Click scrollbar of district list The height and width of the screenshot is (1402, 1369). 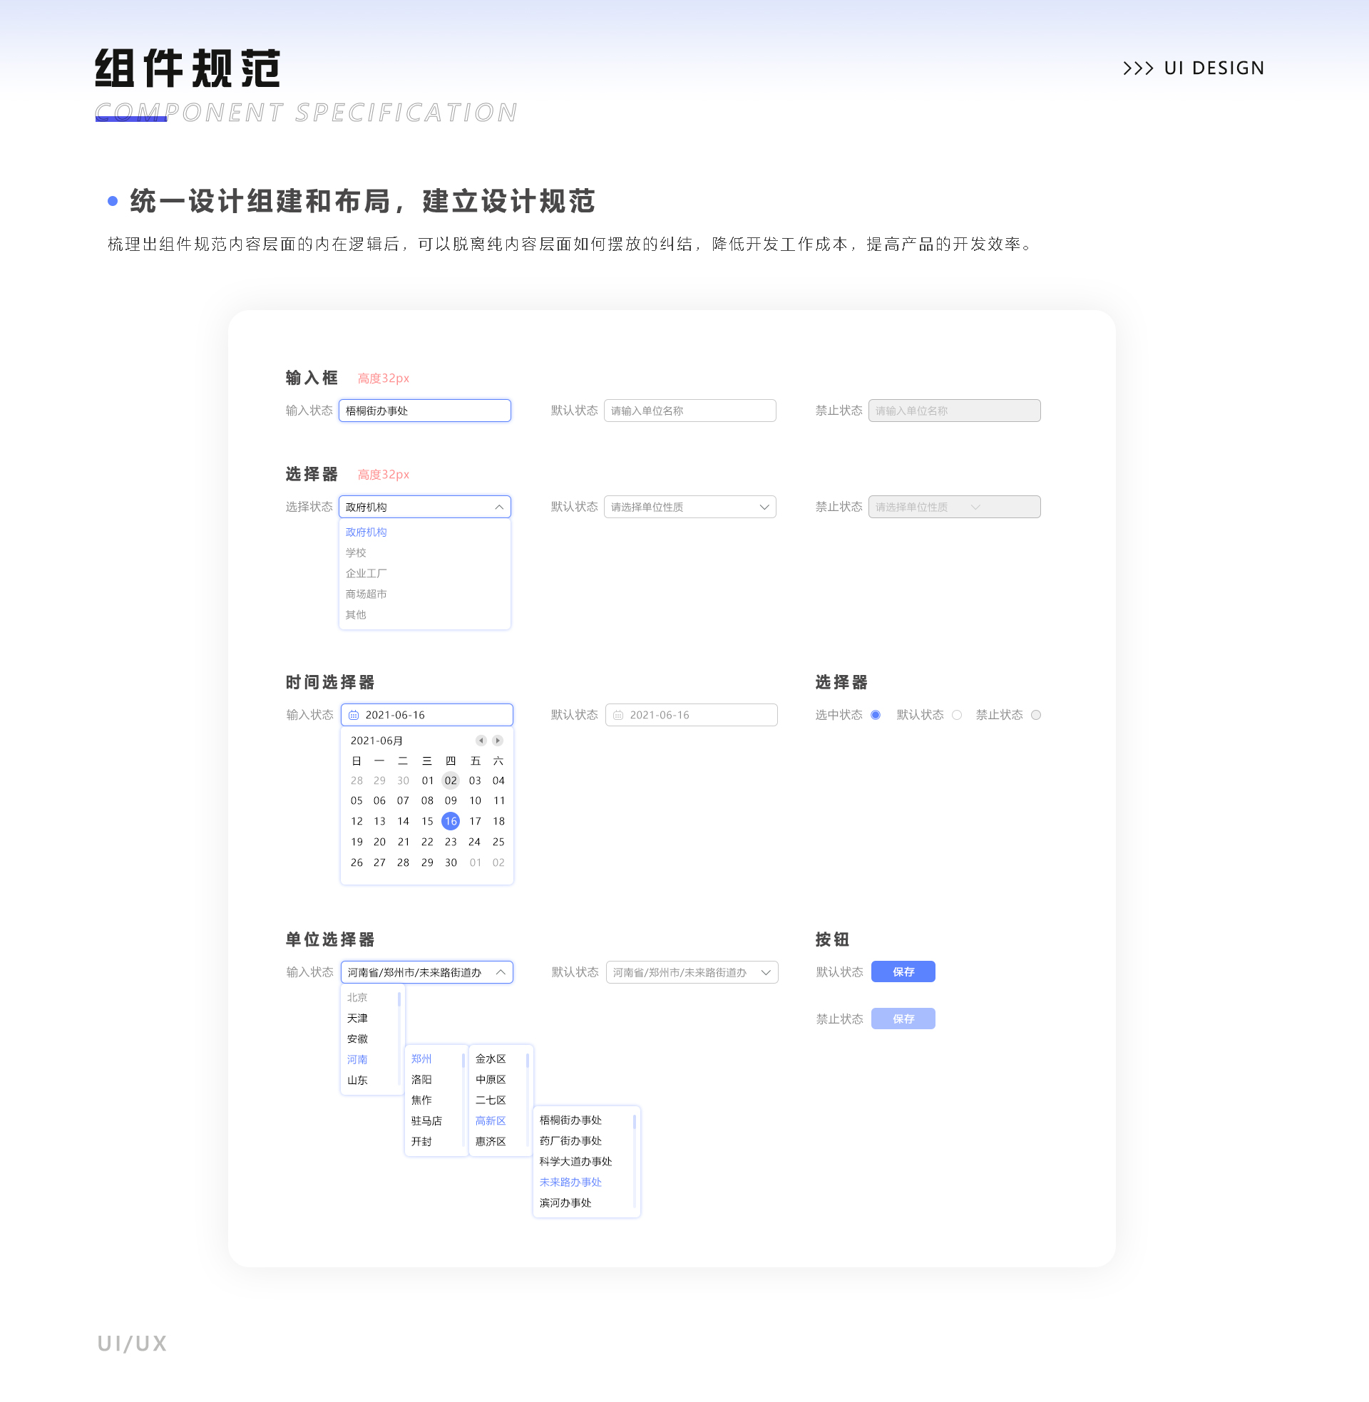pyautogui.click(x=528, y=1061)
